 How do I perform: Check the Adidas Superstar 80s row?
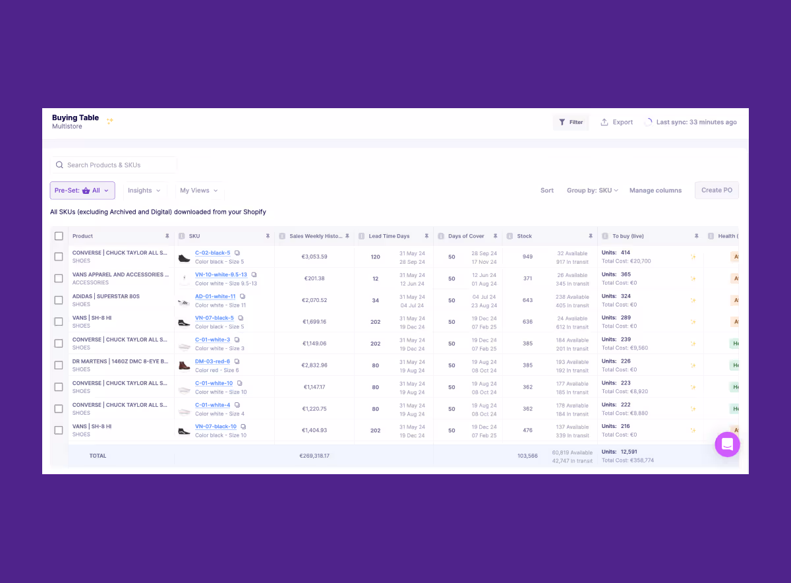[x=59, y=300]
